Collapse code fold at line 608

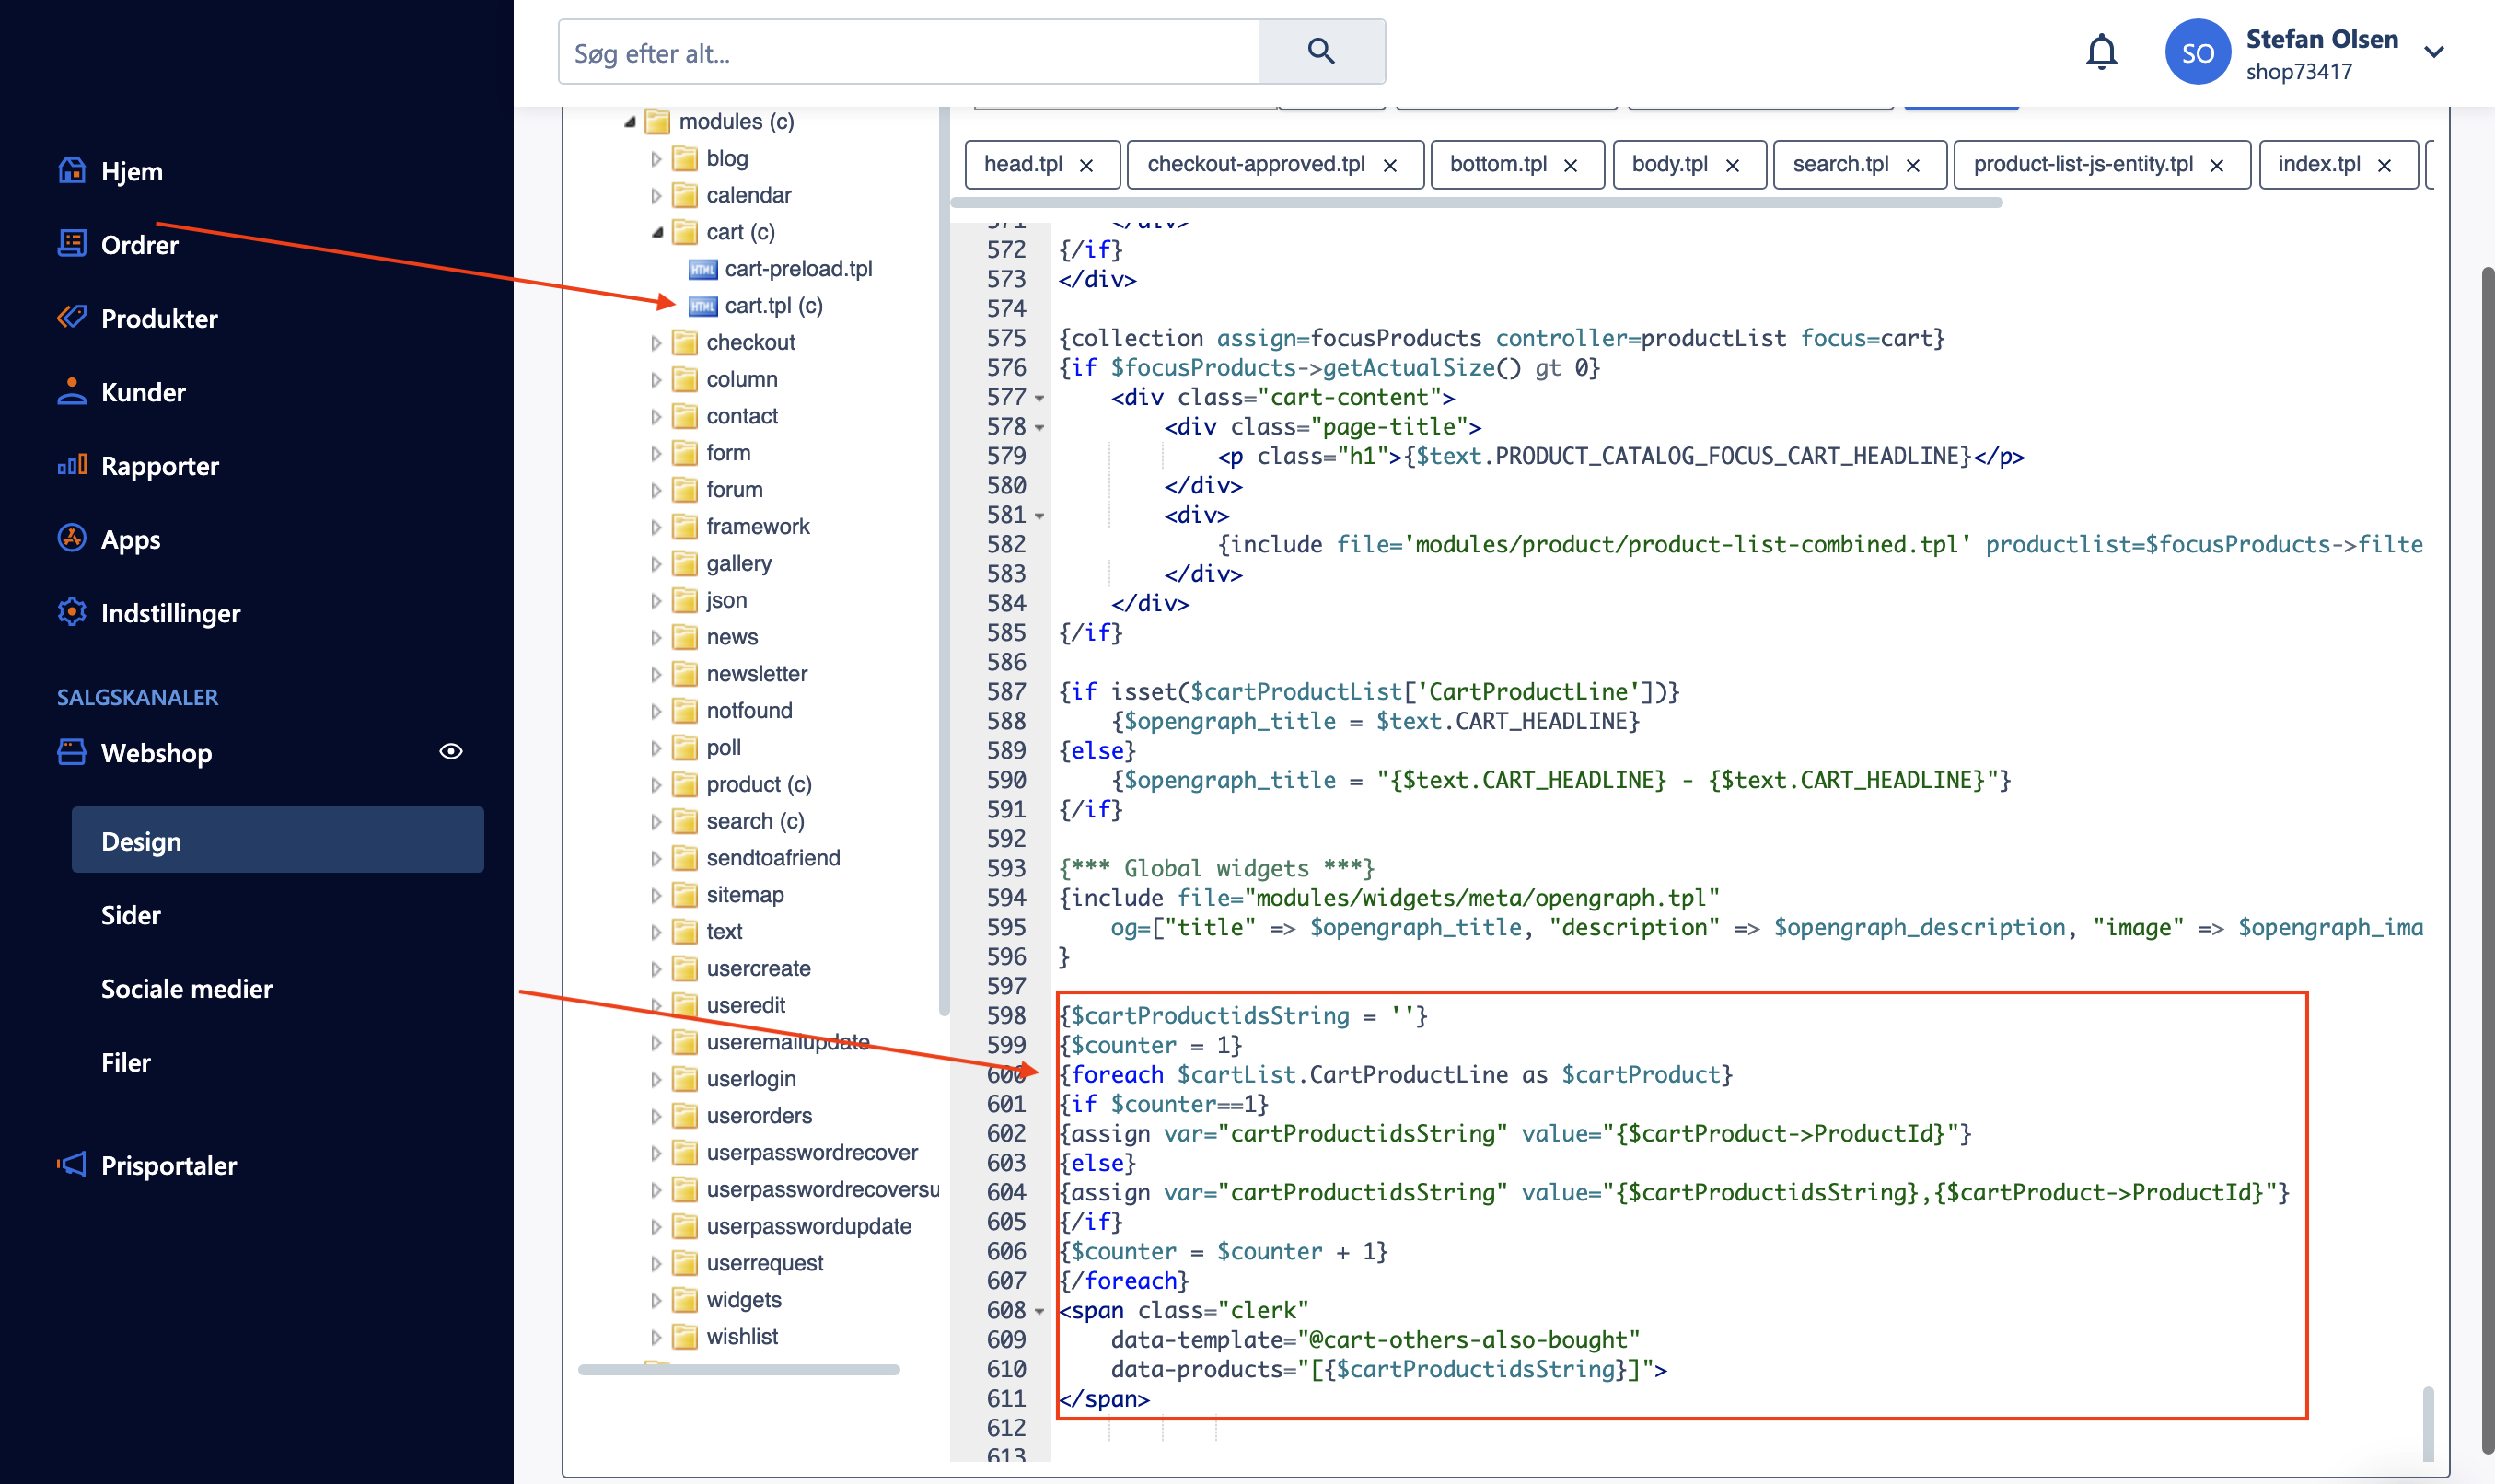tap(1040, 1312)
